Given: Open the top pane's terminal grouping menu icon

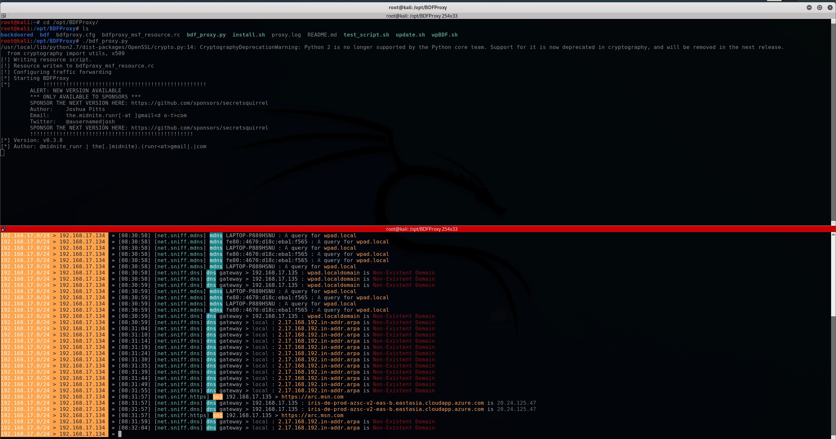Looking at the screenshot, I should pos(4,16).
